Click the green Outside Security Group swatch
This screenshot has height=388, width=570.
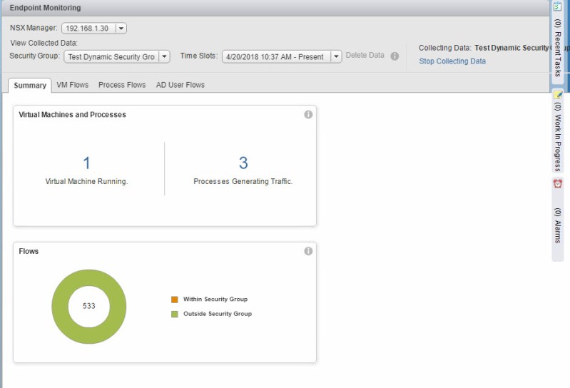pos(175,314)
